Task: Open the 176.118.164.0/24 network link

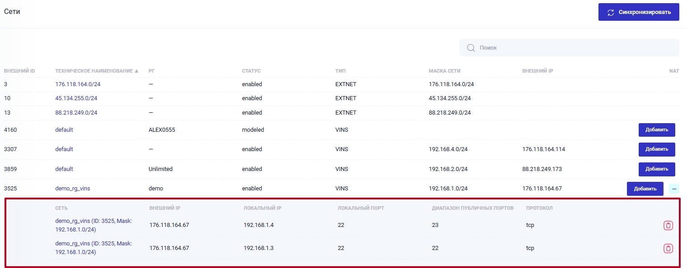Action: (76, 84)
